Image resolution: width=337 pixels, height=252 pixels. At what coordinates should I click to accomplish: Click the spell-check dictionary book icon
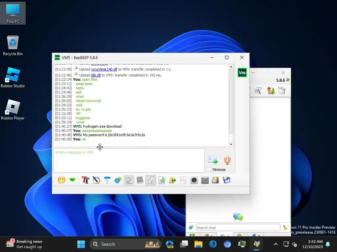coord(140,180)
